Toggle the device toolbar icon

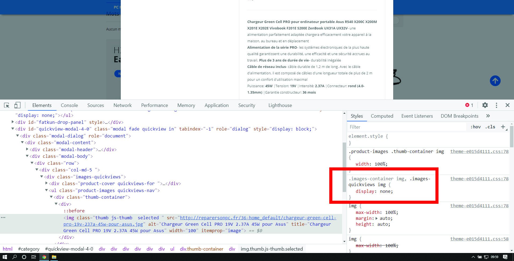17,105
